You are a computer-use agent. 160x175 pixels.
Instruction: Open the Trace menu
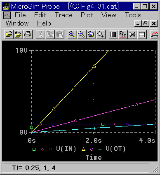(x=64, y=15)
